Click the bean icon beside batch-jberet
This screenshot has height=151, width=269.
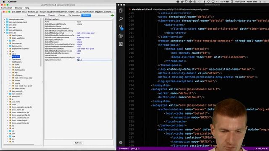10,35
